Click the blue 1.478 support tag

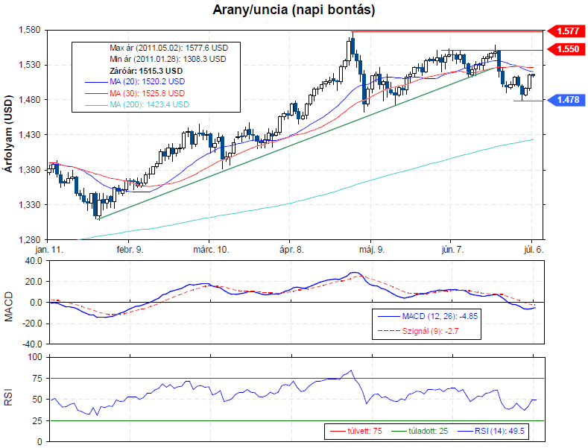tap(566, 100)
